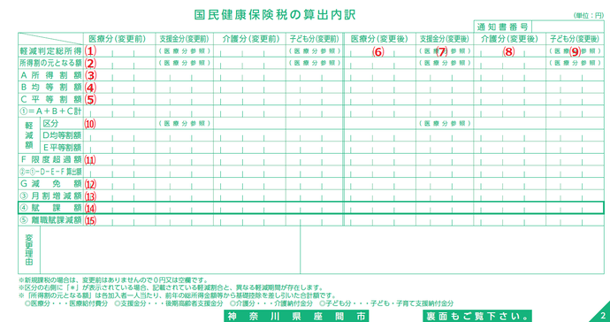The image size is (610, 322).
Task: Click (医療分参照) in 軽減判定総所得 row, 支援金分(変更前)
Action: (x=184, y=51)
